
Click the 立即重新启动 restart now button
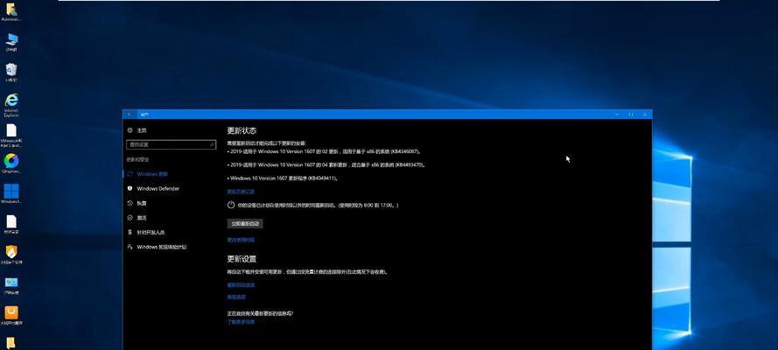pos(245,224)
